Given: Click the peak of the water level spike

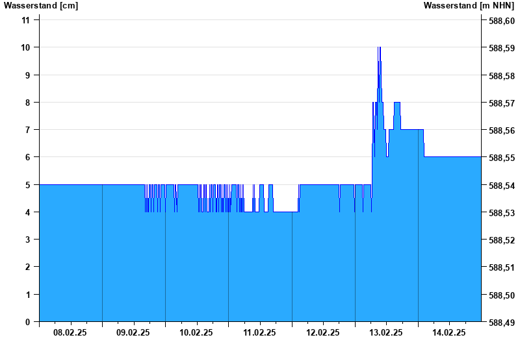Looking at the screenshot, I should tap(379, 48).
